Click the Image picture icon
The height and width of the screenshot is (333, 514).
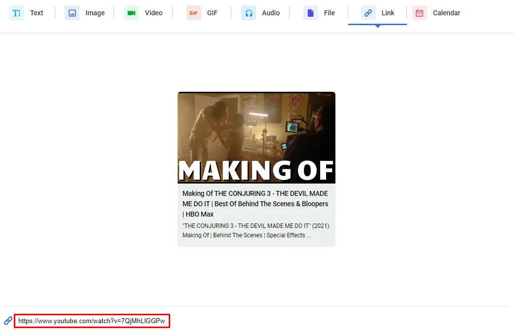coord(72,13)
